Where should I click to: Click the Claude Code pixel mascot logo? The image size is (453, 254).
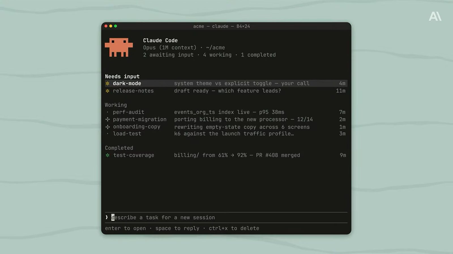[x=119, y=47]
